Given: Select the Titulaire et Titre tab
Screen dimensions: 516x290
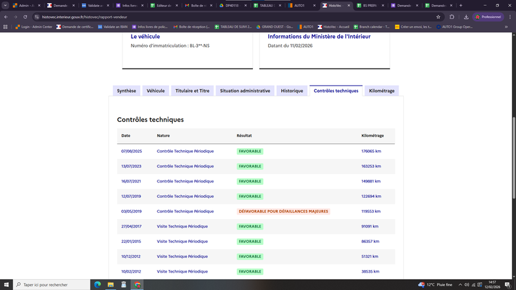Looking at the screenshot, I should tap(192, 91).
